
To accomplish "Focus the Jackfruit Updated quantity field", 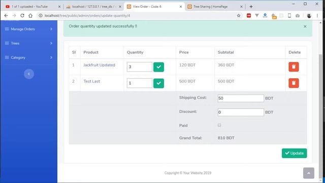I will click(x=140, y=67).
